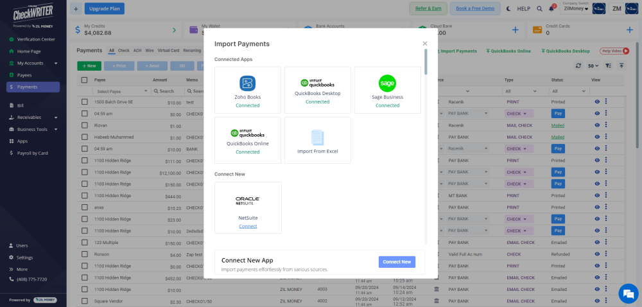Click the plus button beside Upgrade Plan
Screen dimensions: 642x307
tap(76, 8)
